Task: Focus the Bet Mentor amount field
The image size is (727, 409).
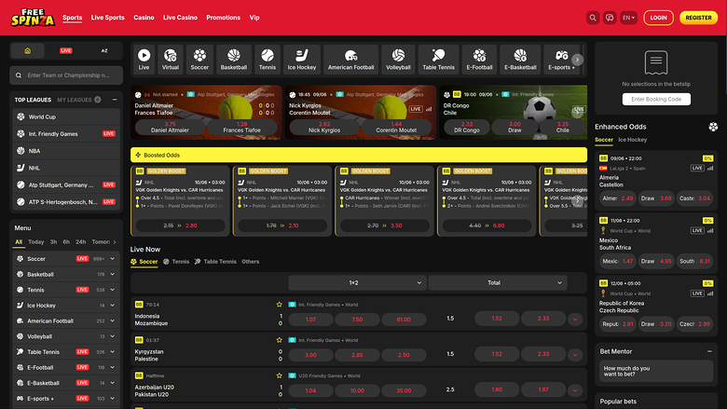Action: pyautogui.click(x=656, y=371)
